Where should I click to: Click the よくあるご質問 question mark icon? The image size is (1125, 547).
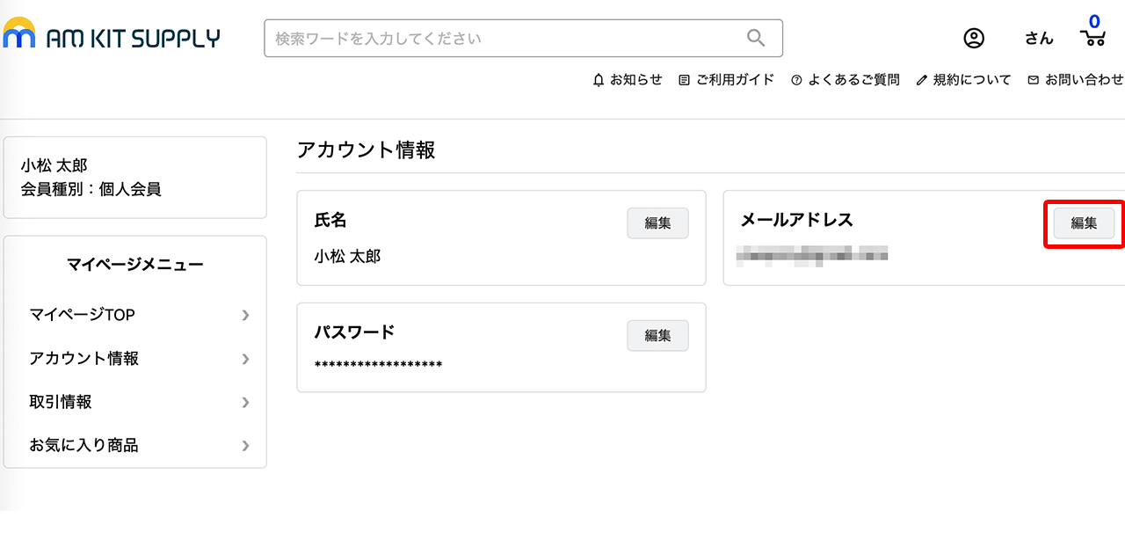[796, 79]
